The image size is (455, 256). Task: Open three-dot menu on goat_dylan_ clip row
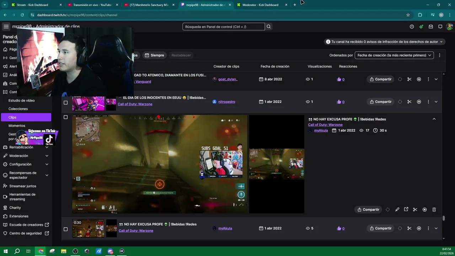pos(428,79)
